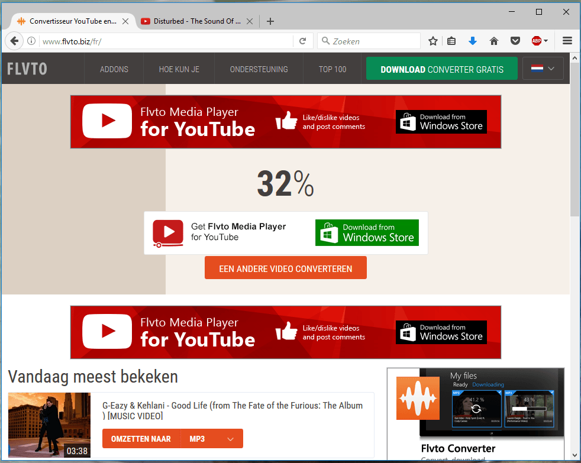Click thumbs-up icon in top banner
The image size is (581, 463).
pos(286,121)
